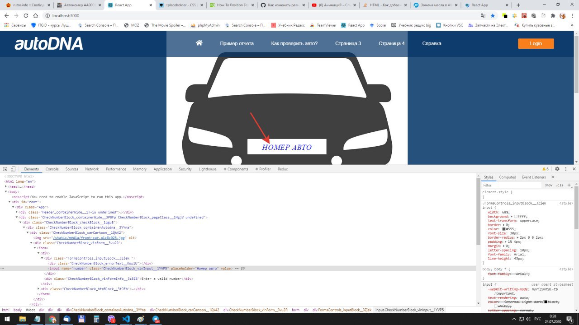Click the #fff background color swatch

(516, 217)
